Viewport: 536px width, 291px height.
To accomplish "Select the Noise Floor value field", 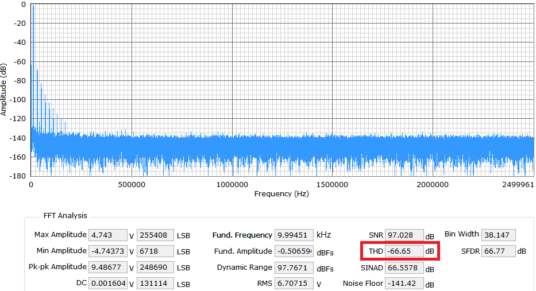I will coord(404,284).
